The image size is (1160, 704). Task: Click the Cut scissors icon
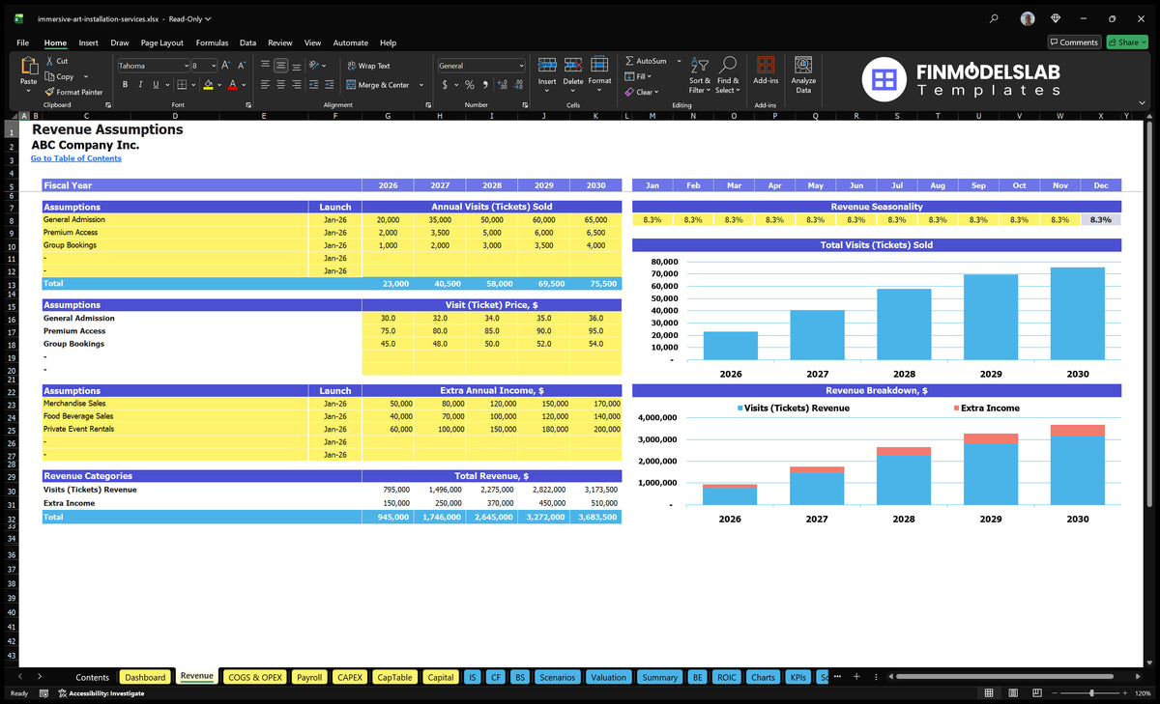pos(49,61)
